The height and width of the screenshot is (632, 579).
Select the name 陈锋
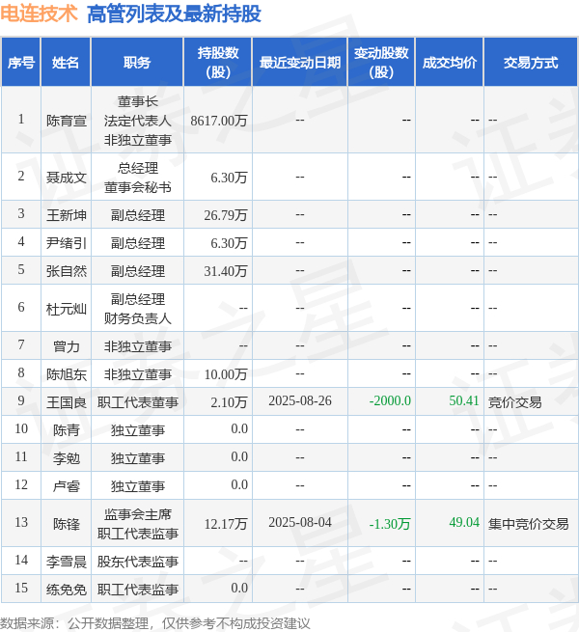pos(67,524)
